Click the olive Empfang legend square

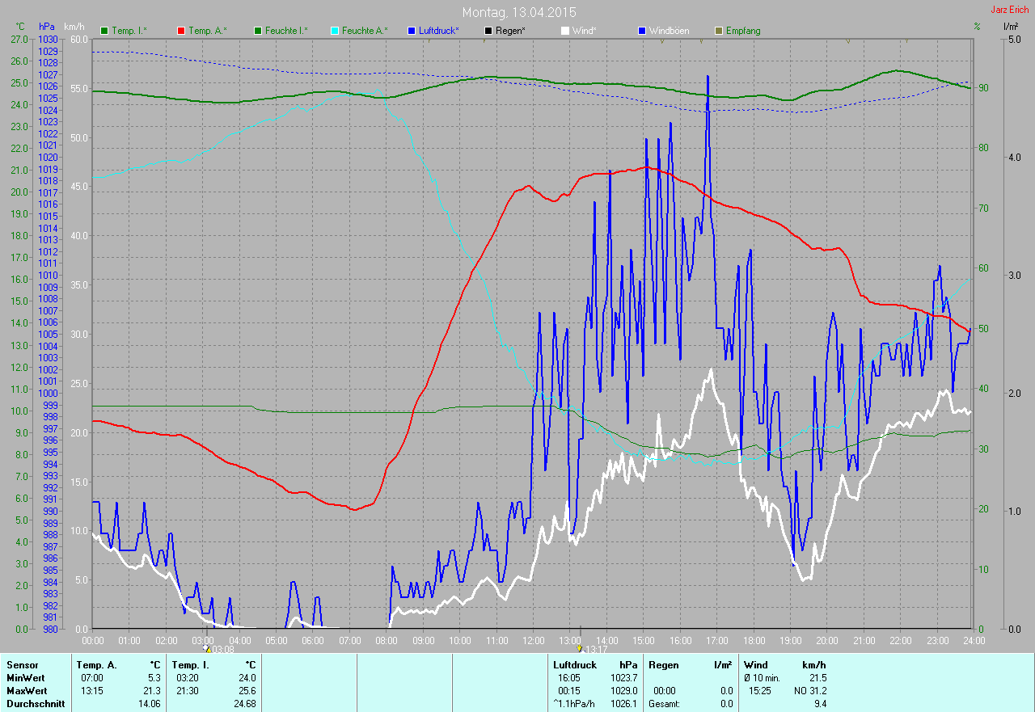point(719,31)
